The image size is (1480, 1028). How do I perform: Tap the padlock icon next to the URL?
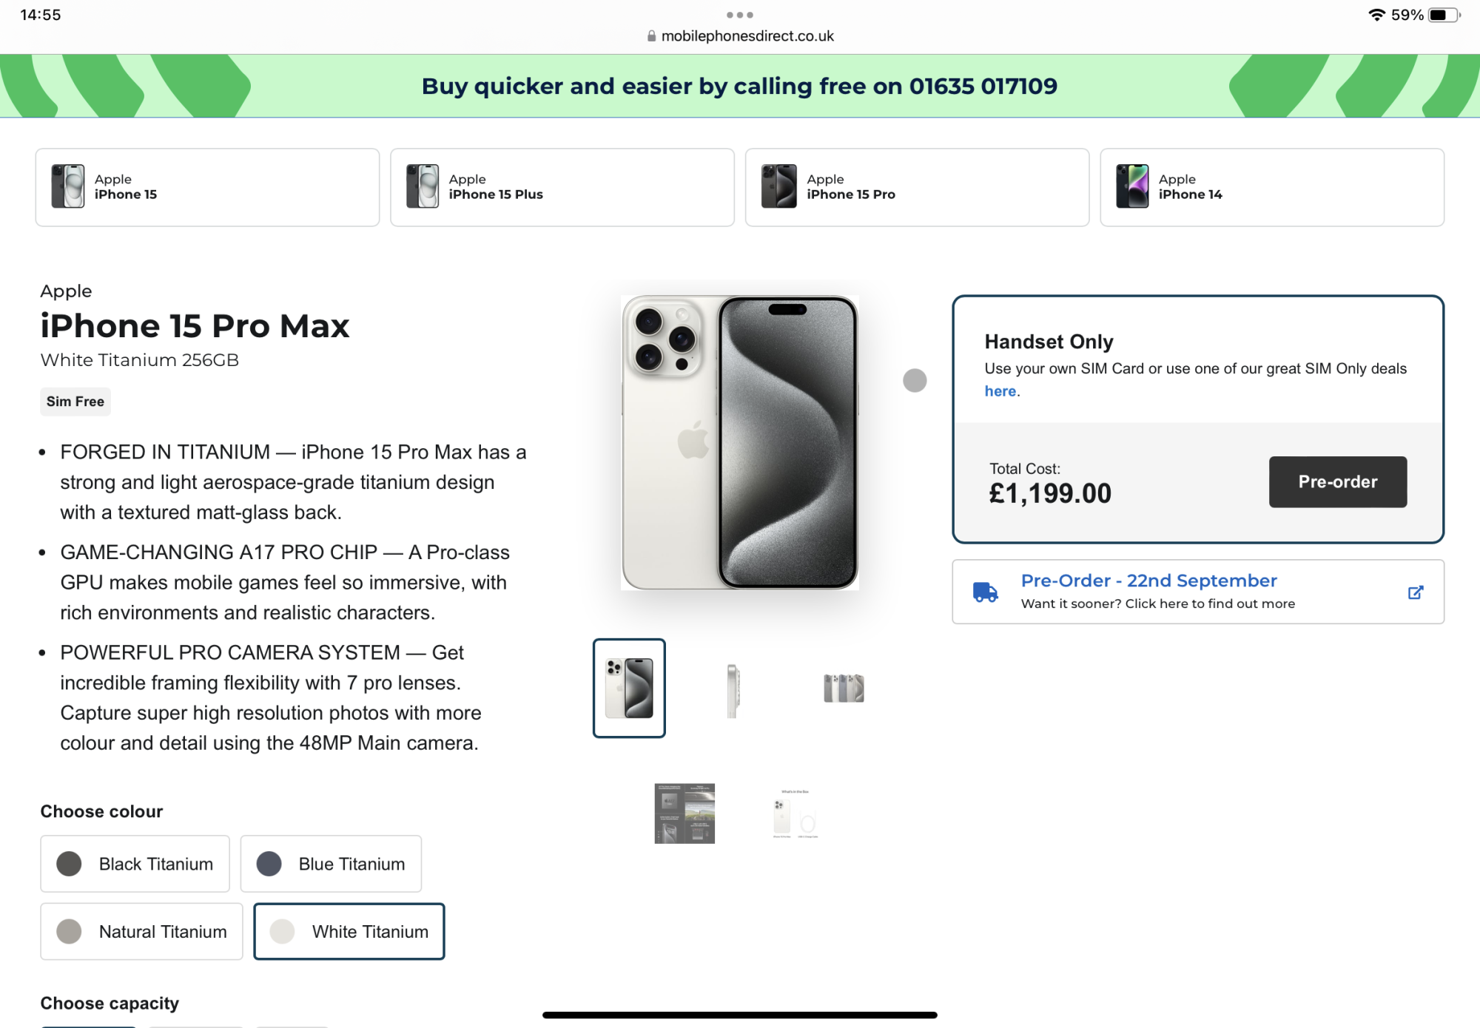pyautogui.click(x=651, y=35)
